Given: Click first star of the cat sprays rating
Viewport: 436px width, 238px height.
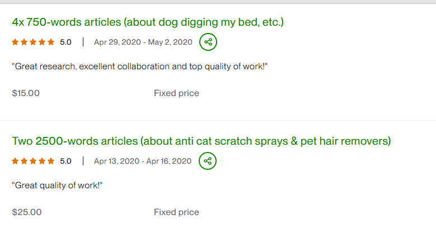Looking at the screenshot, I should tap(15, 161).
